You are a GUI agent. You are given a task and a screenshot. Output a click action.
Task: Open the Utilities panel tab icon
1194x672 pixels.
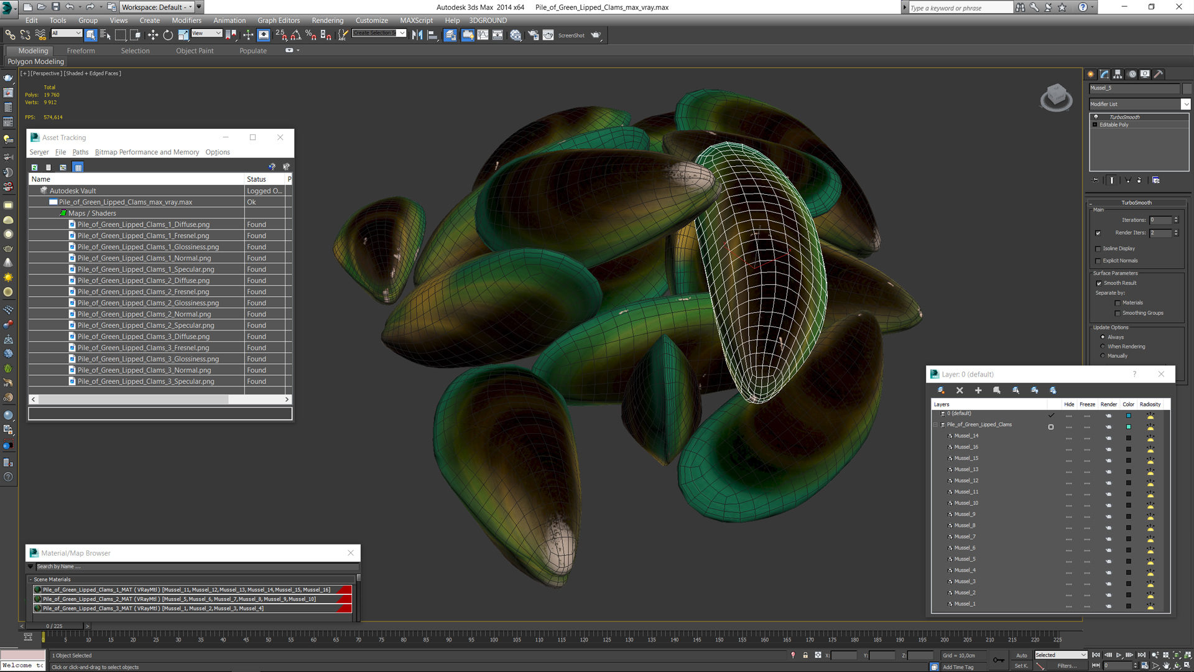[1158, 74]
